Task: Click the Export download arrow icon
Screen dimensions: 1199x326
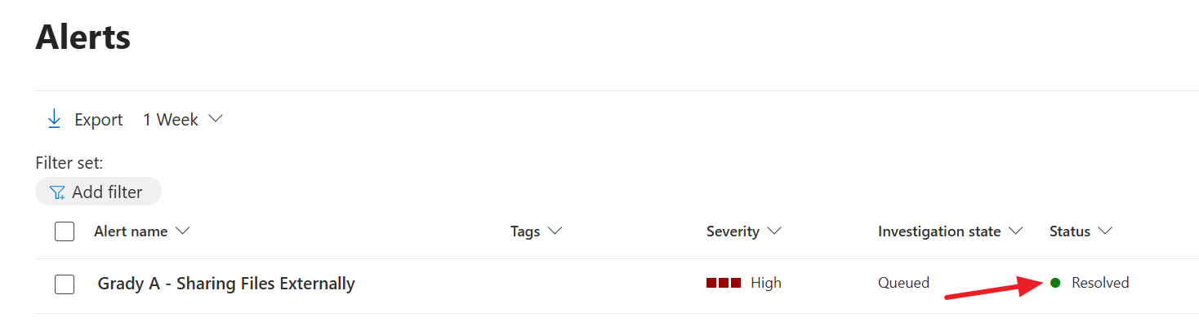Action: [x=54, y=120]
